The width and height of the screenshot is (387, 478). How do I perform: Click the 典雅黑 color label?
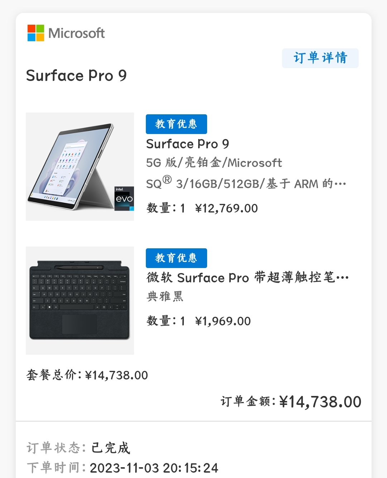point(166,296)
